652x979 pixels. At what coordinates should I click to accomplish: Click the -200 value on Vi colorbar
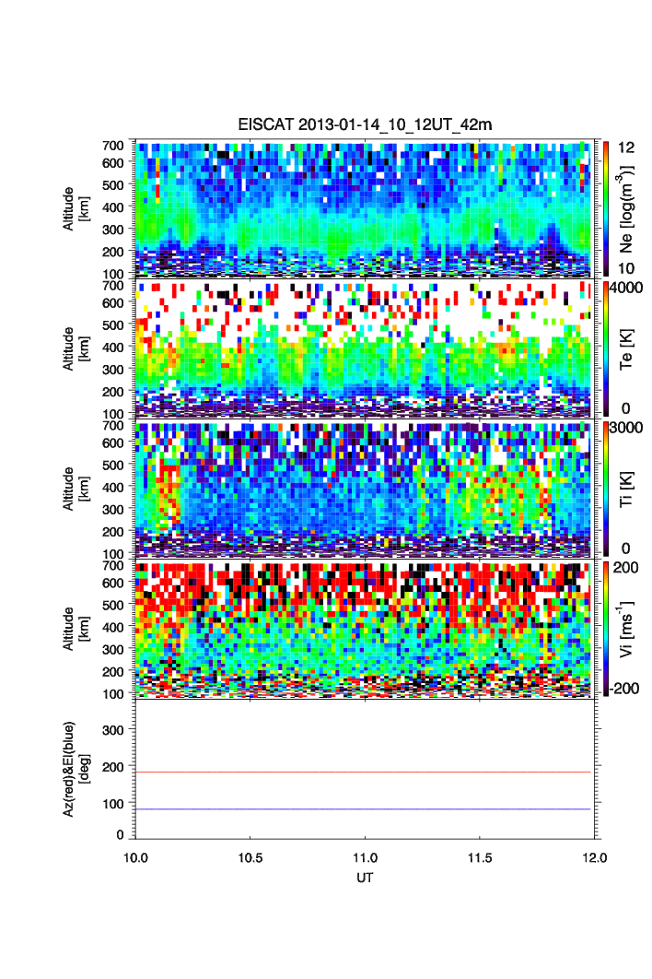624,689
